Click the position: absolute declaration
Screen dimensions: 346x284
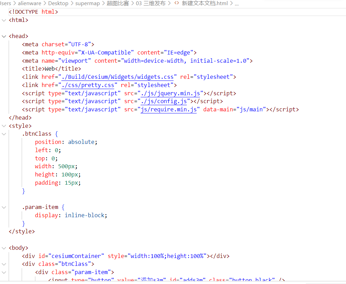[x=66, y=142]
